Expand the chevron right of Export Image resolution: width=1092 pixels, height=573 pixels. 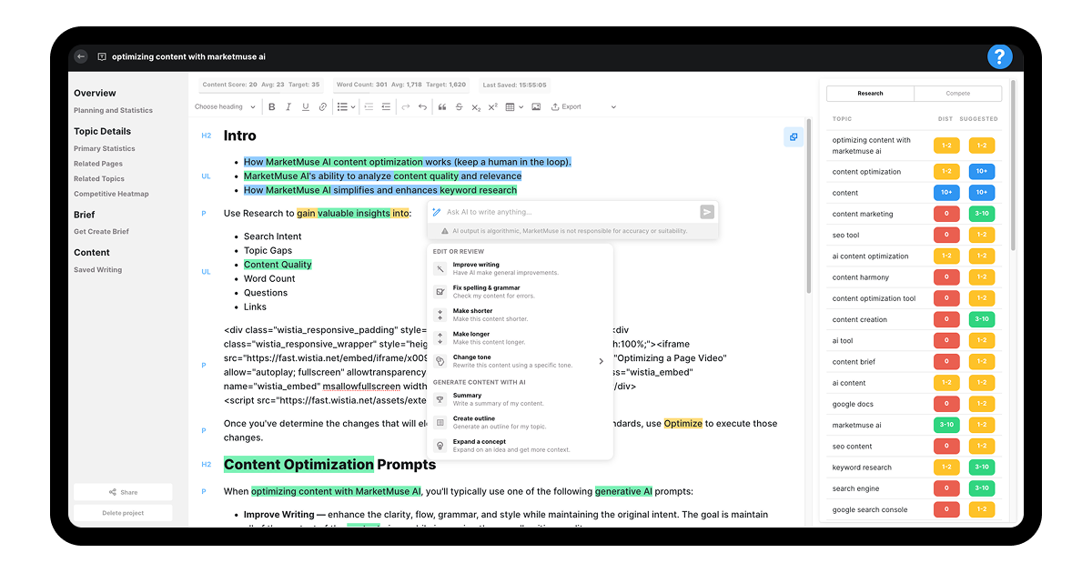tap(613, 106)
